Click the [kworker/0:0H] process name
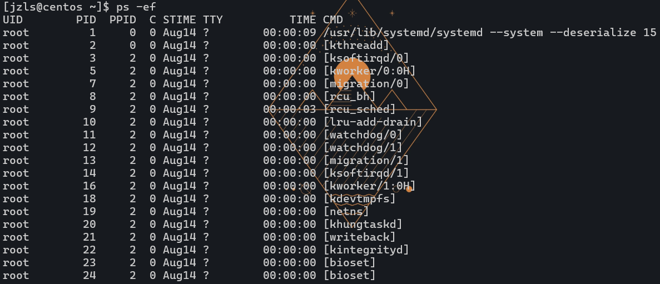The height and width of the screenshot is (284, 660). point(370,71)
